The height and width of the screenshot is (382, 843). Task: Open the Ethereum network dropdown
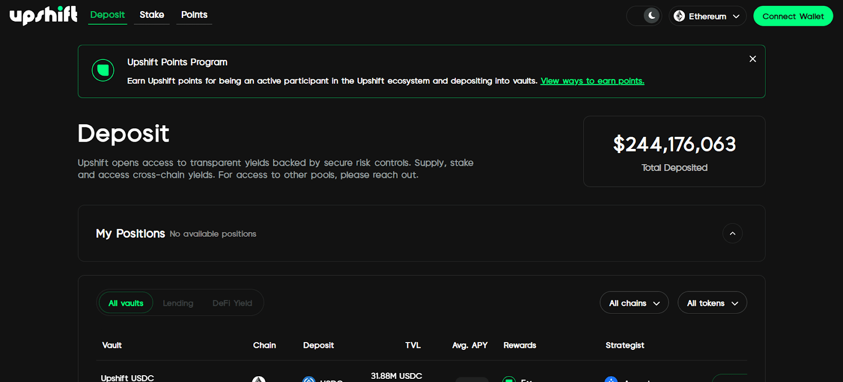708,16
